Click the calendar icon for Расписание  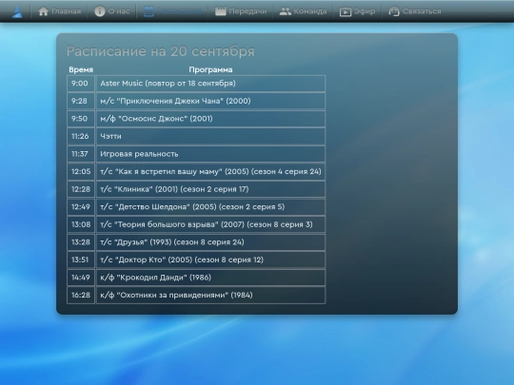tap(148, 11)
